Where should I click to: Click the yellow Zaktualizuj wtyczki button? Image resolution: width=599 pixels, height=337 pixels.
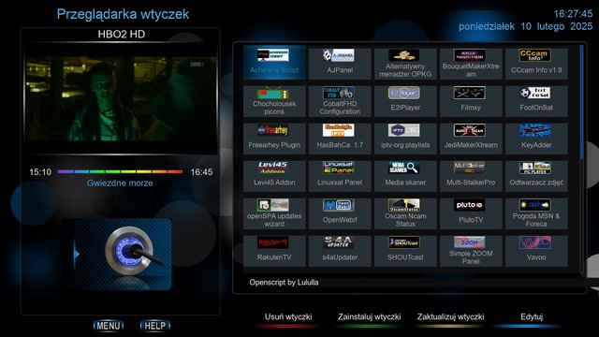coord(450,319)
